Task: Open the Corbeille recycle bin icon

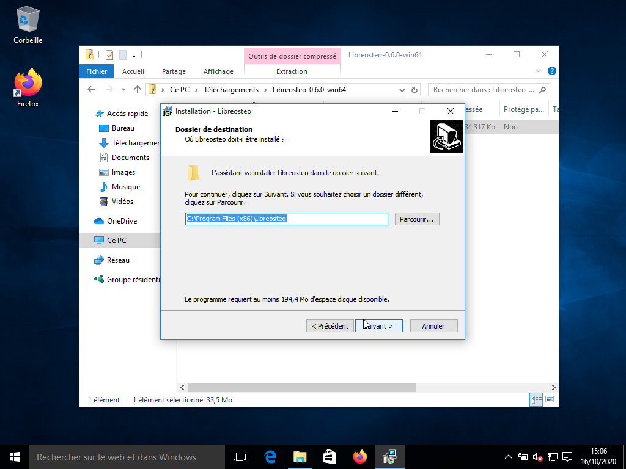Action: (x=28, y=24)
